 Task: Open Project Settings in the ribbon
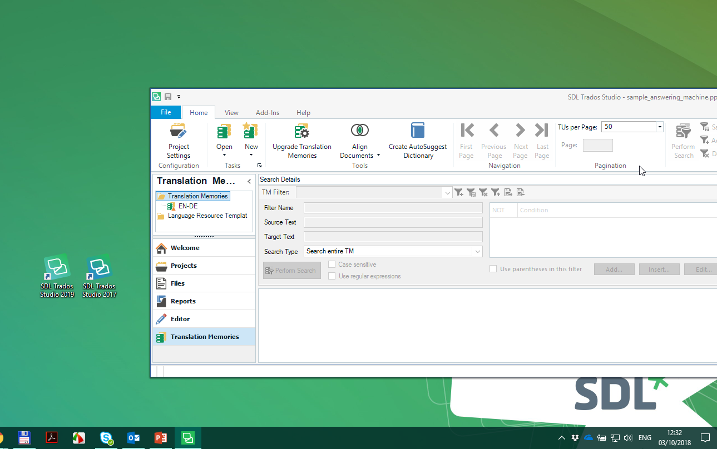pyautogui.click(x=179, y=141)
